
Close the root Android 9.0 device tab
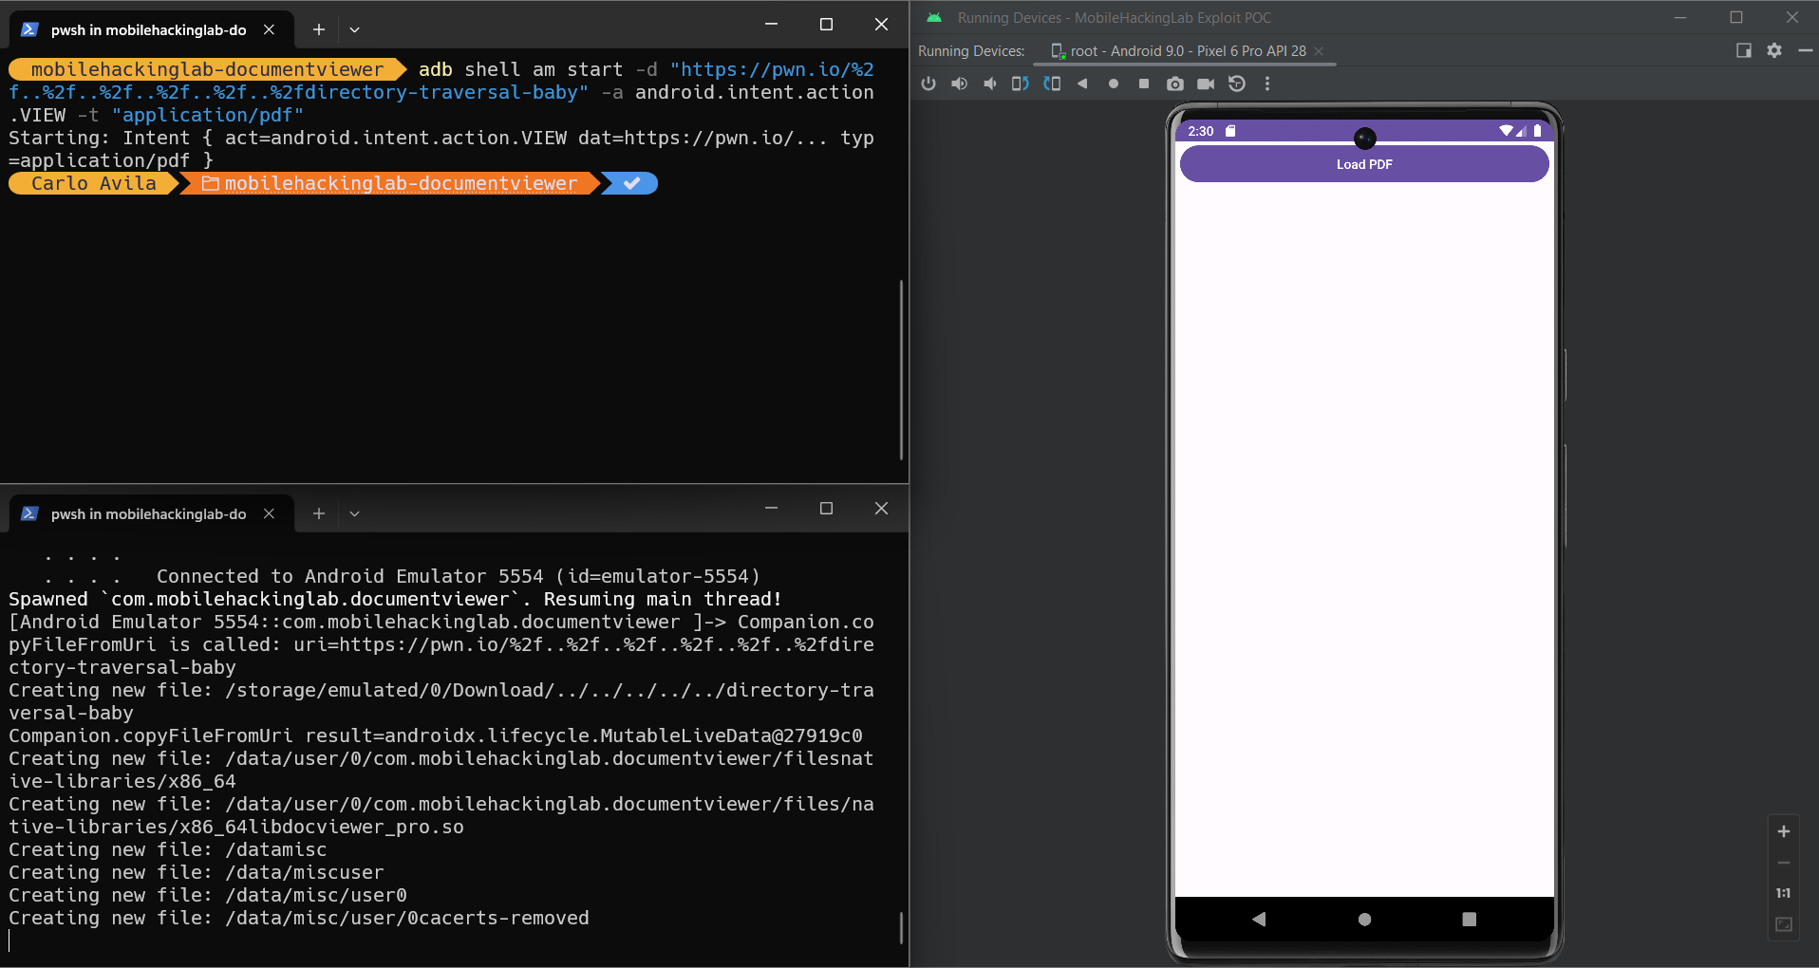1319,51
